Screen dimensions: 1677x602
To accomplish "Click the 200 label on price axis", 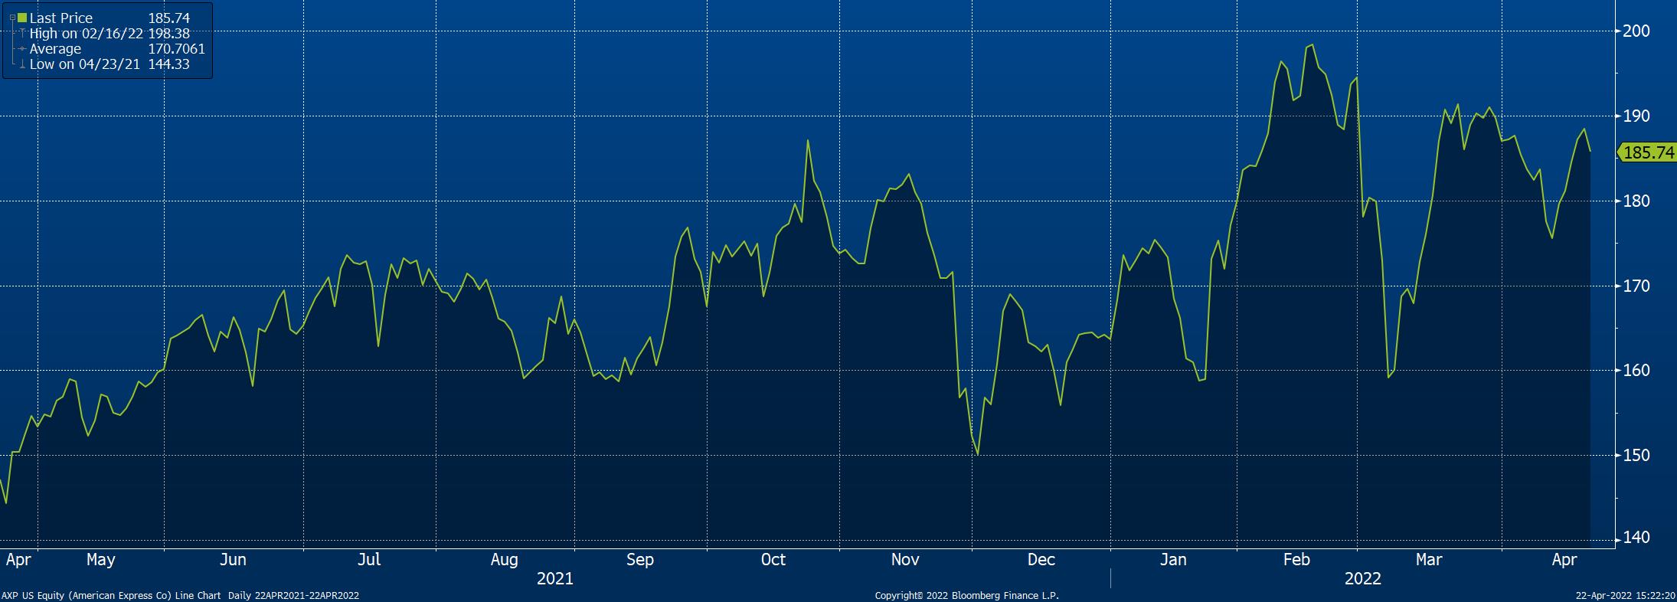I will point(1638,31).
